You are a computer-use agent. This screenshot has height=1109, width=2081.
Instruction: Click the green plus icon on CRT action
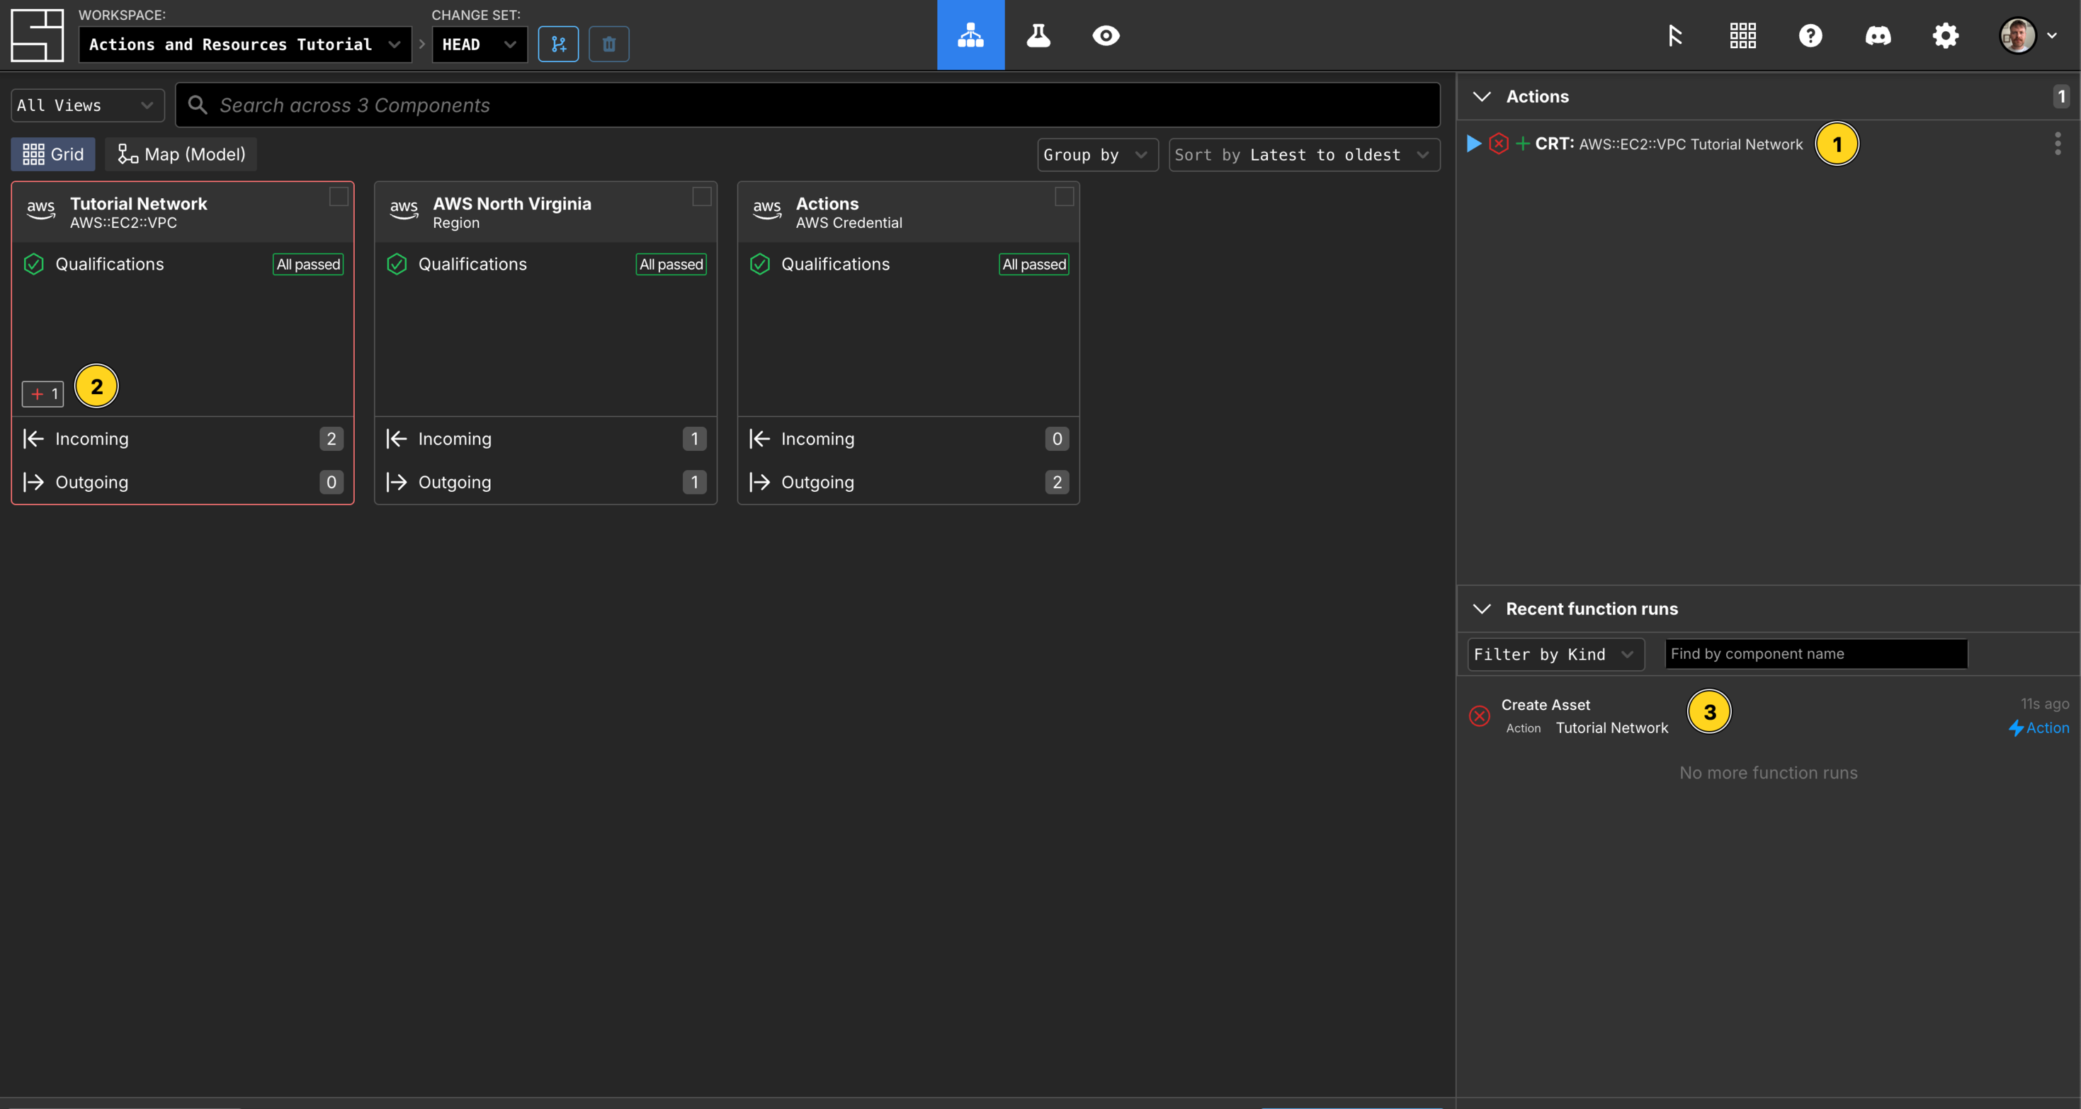[x=1523, y=144]
